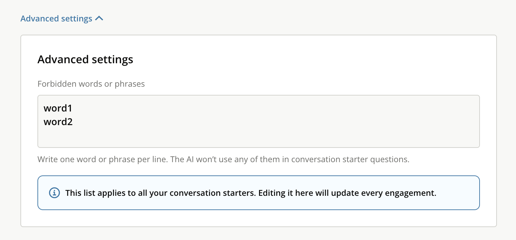The width and height of the screenshot is (516, 240).
Task: Click "conversation starter questions" in the helper text
Action: click(350, 159)
